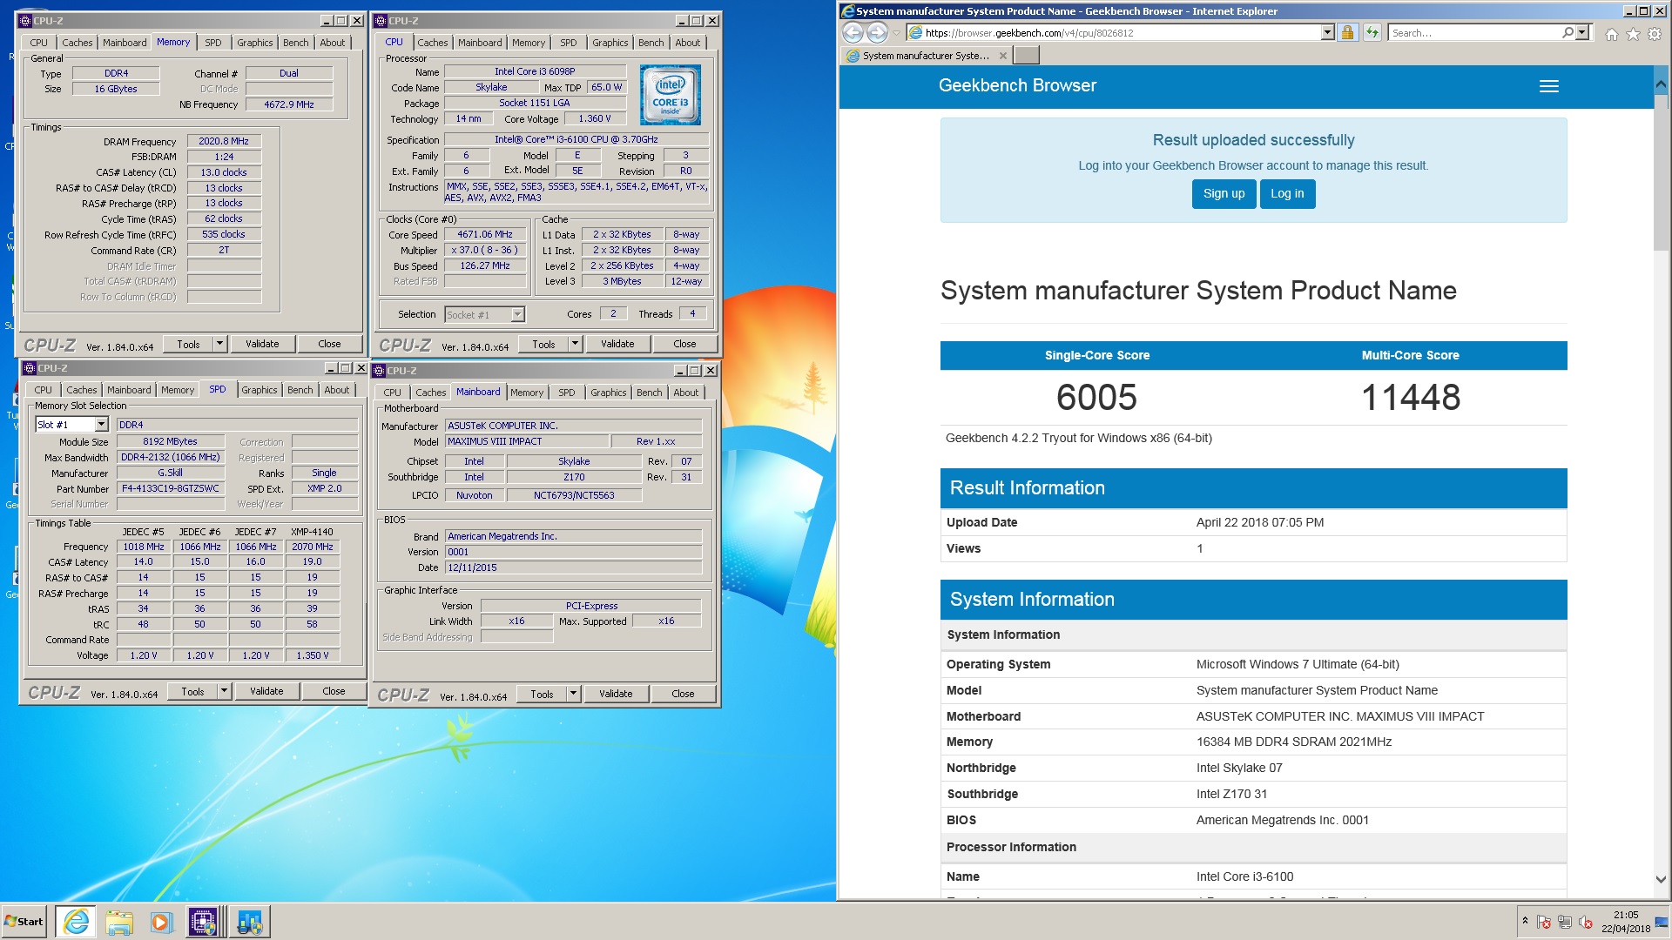Open Memory tab in Mainboard window

[x=527, y=393]
